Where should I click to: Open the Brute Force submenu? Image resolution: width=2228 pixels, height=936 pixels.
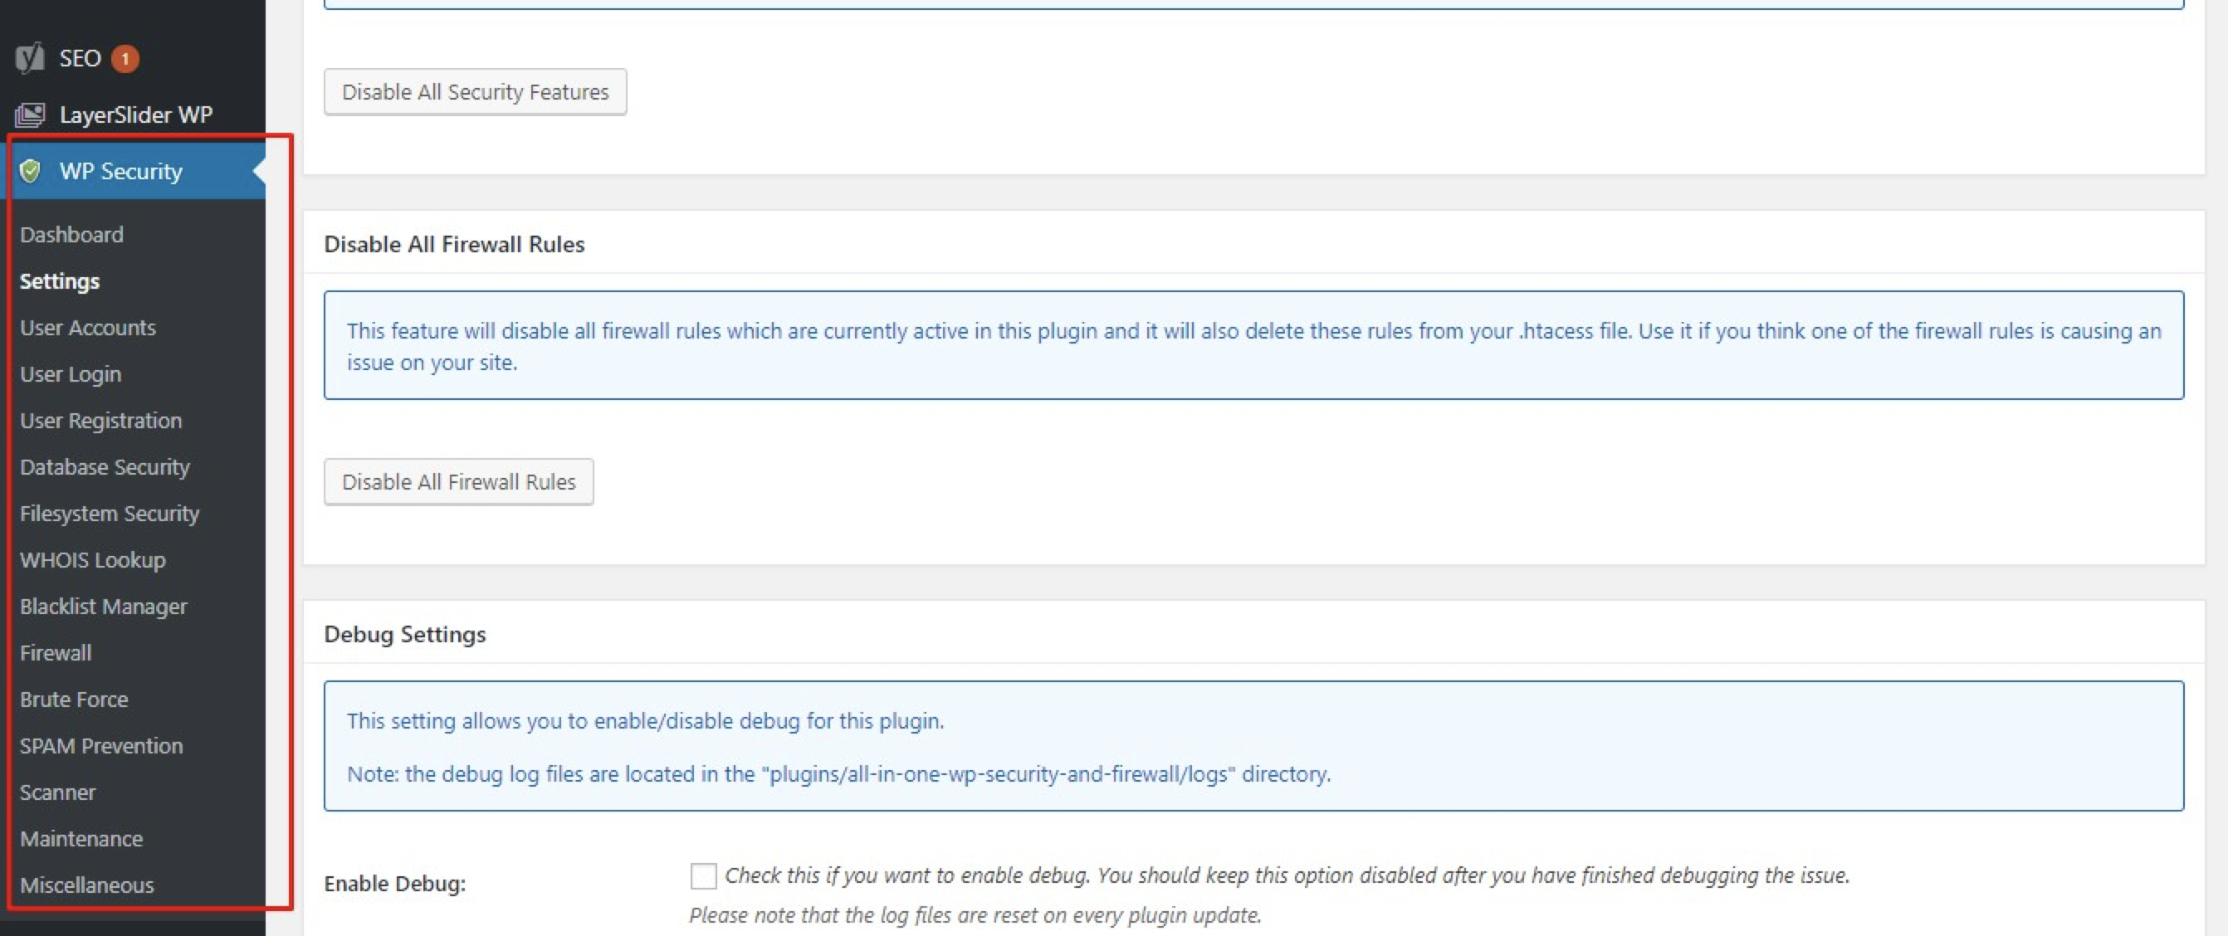coord(75,700)
